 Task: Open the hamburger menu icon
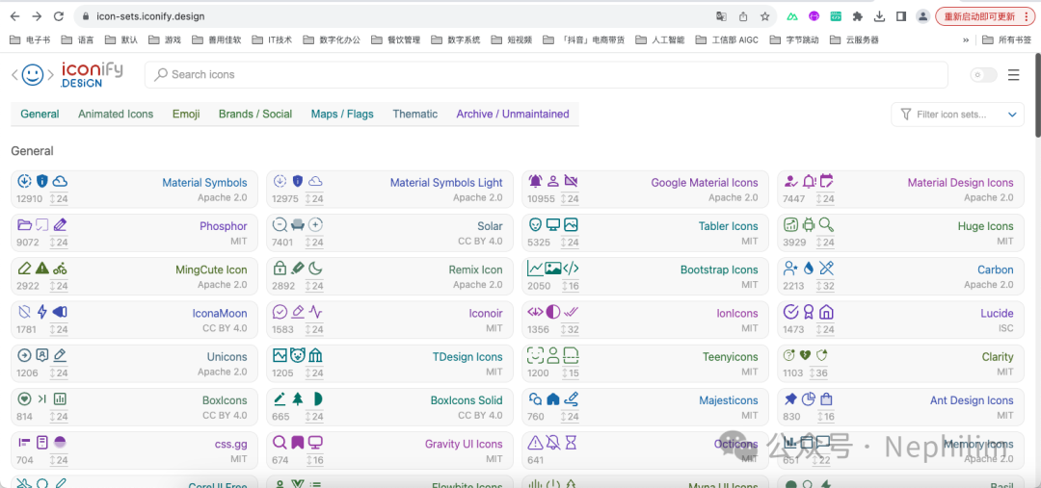(x=1013, y=75)
